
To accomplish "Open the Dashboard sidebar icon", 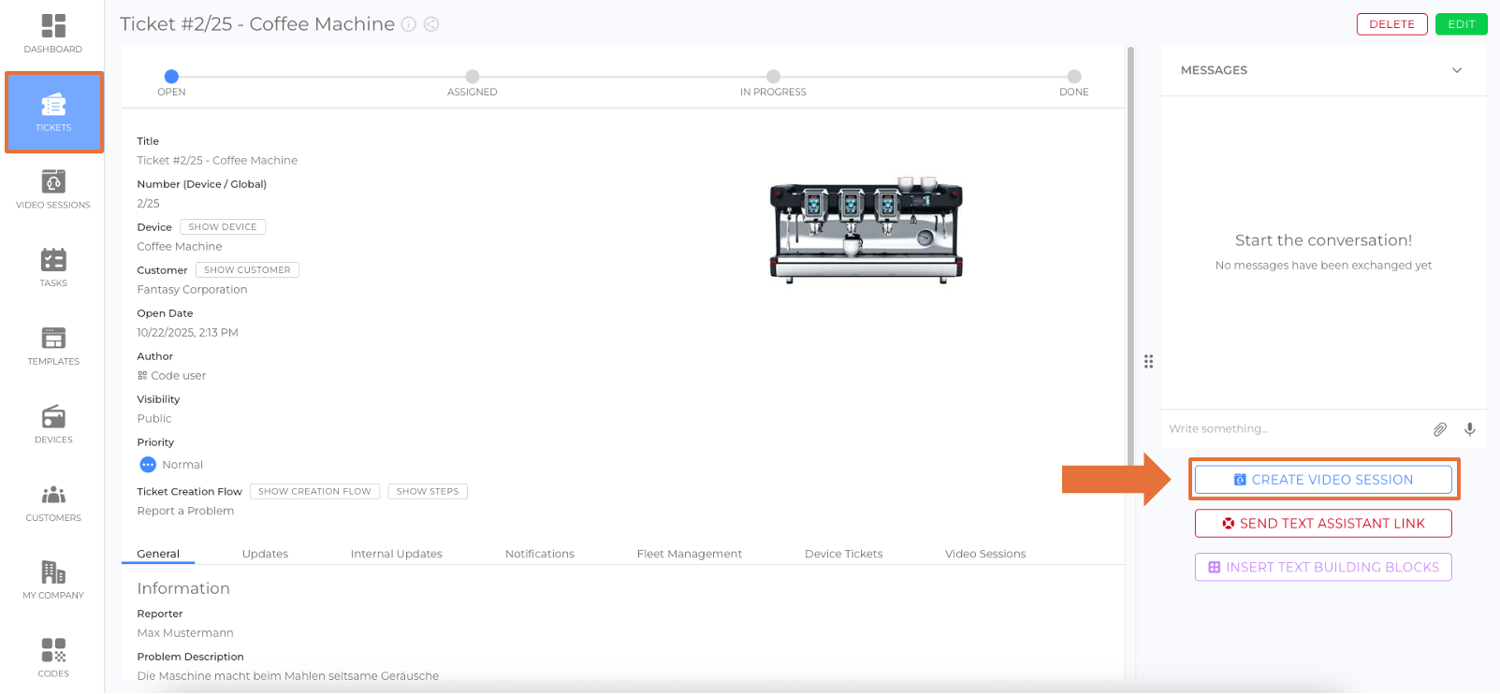I will pos(53,34).
